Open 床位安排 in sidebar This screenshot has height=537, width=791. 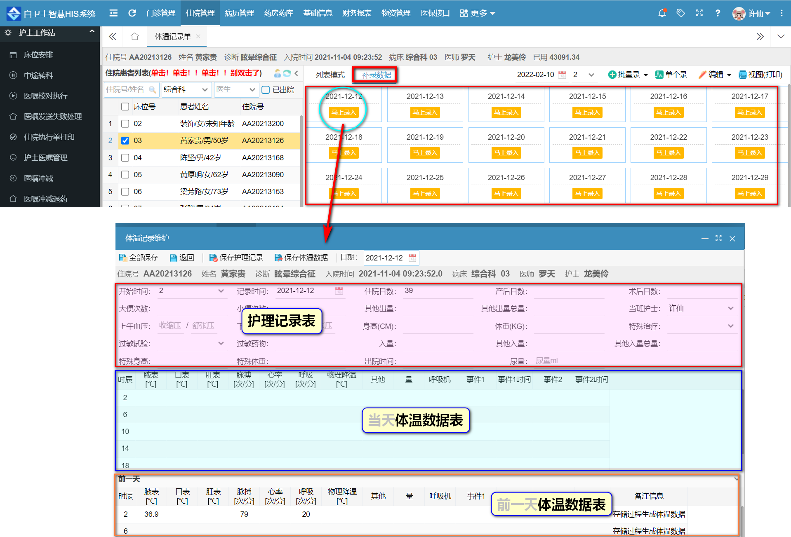tap(38, 55)
